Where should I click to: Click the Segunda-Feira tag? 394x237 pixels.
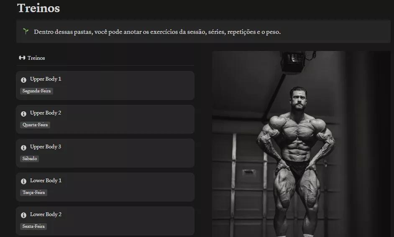coord(36,91)
